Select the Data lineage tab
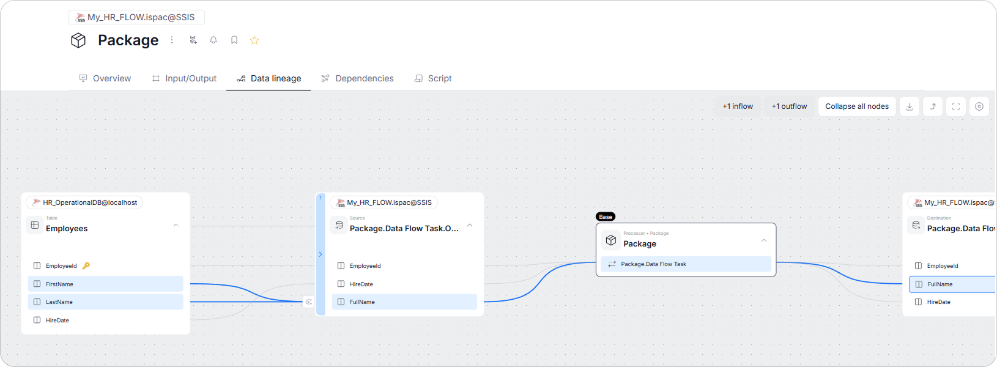The image size is (997, 367). click(x=269, y=78)
